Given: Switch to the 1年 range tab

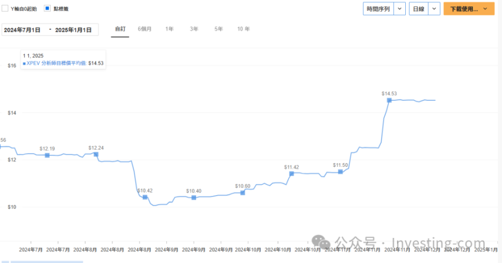Looking at the screenshot, I should pyautogui.click(x=169, y=29).
